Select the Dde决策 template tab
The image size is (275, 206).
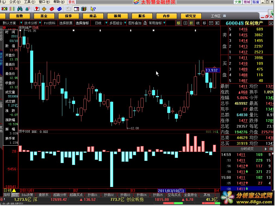point(27,195)
